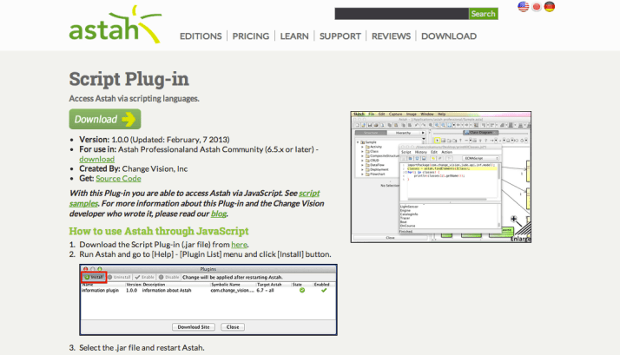Screen dimensions: 620x355
Task: Click the astah logo
Action: coord(115,24)
